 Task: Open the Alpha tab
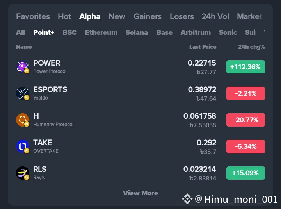(x=90, y=16)
